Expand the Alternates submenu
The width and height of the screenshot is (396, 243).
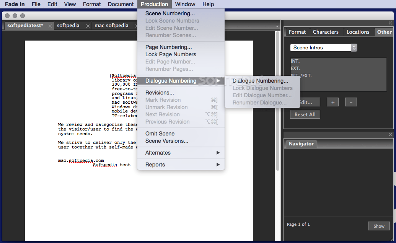pyautogui.click(x=181, y=153)
